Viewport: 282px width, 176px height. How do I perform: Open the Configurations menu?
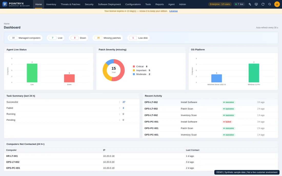click(x=133, y=4)
